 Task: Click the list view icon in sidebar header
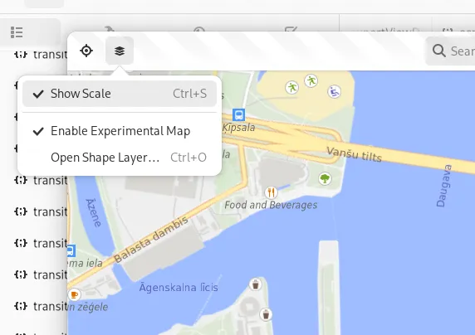tap(17, 32)
